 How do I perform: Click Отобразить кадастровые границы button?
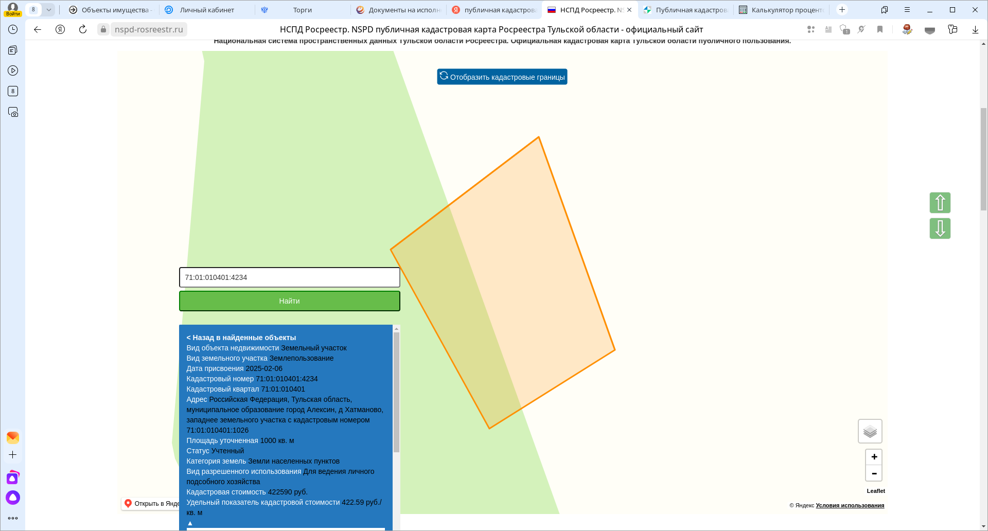[502, 77]
